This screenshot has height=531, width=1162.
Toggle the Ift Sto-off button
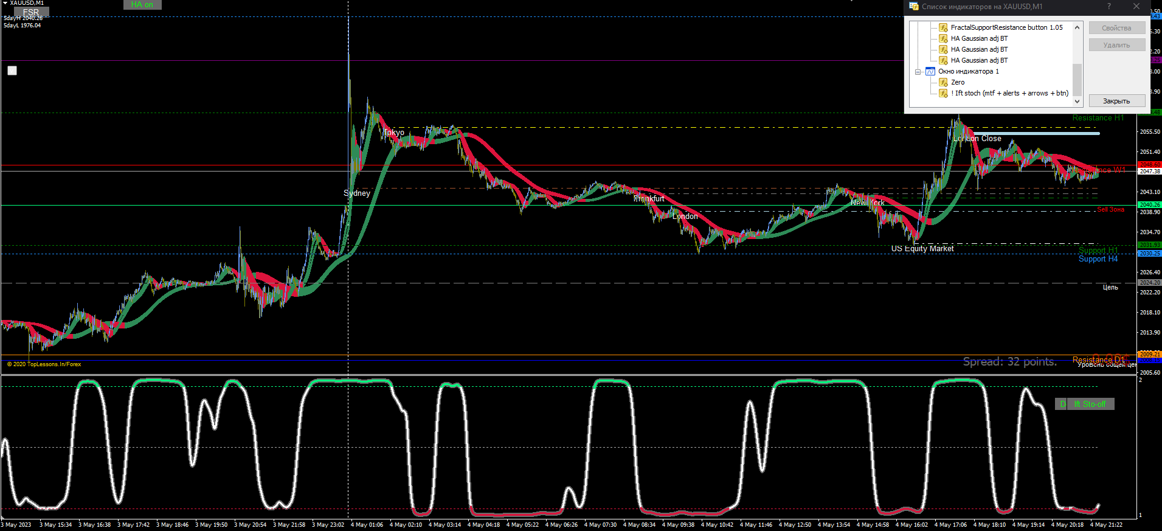pos(1090,404)
